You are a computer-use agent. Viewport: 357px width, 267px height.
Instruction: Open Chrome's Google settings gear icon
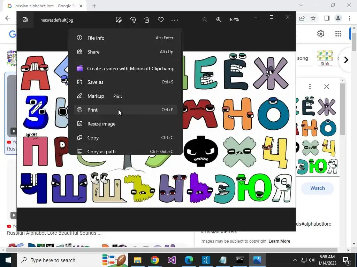click(x=321, y=34)
